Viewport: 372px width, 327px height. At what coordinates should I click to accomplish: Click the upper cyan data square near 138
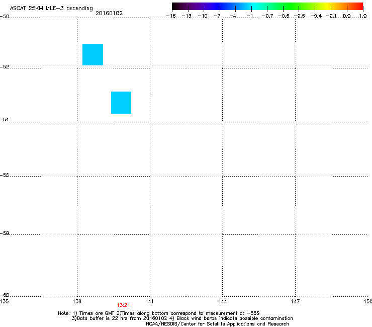point(93,55)
